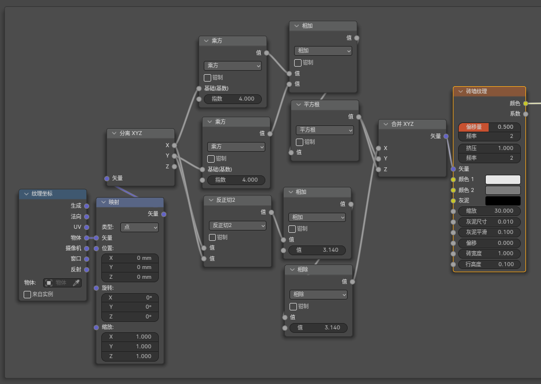Image resolution: width=541 pixels, height=384 pixels.
Task: Toggle 钳制 checkbox in the 反正切2 node
Action: 212,237
